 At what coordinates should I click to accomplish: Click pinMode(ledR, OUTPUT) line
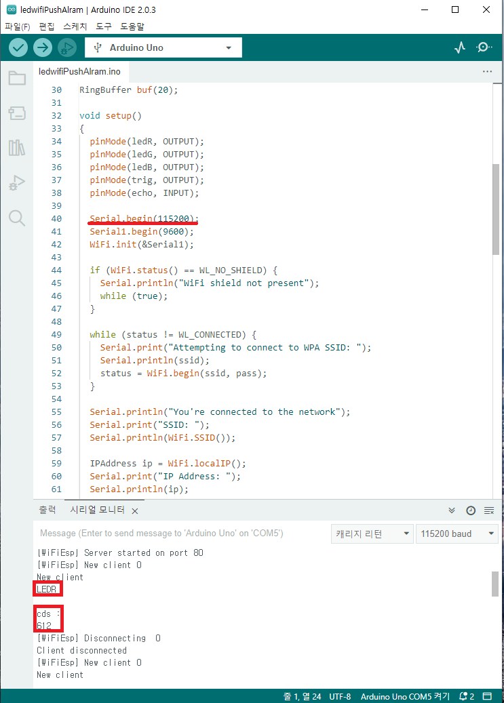pyautogui.click(x=147, y=142)
